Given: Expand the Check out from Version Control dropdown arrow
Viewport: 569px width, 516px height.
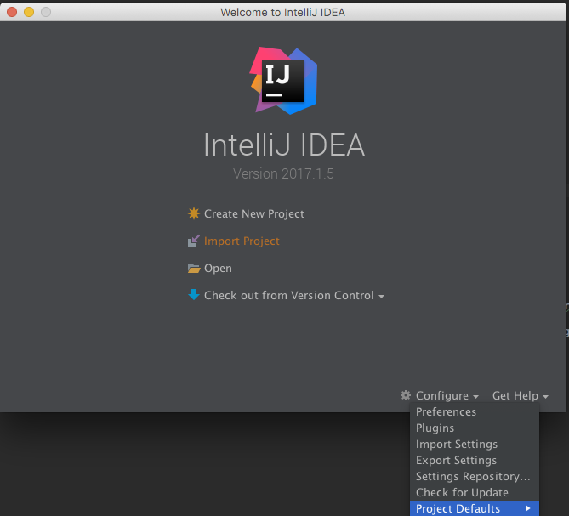Looking at the screenshot, I should (x=381, y=297).
